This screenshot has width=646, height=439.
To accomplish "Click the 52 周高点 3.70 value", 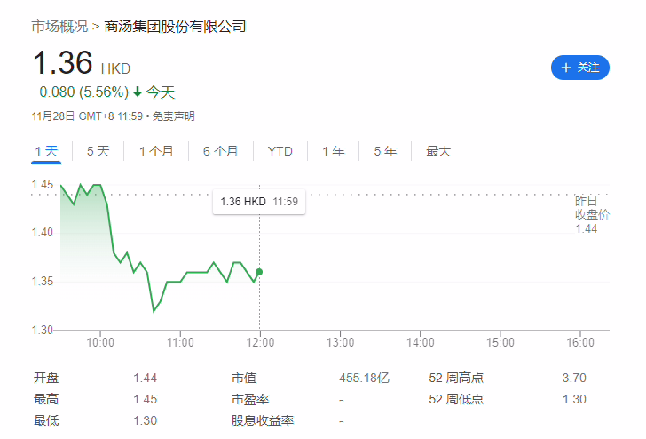I will (574, 378).
